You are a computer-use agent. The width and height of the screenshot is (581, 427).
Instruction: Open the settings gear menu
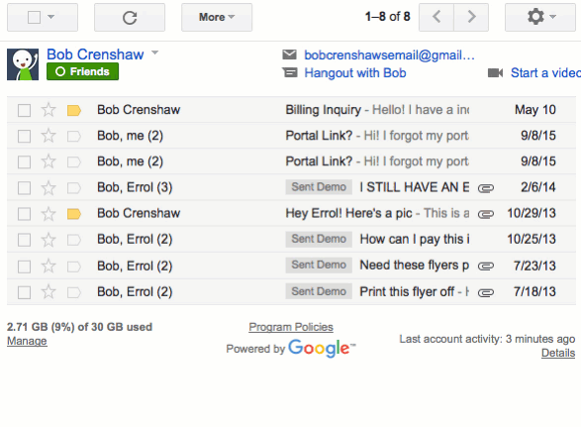click(x=539, y=17)
